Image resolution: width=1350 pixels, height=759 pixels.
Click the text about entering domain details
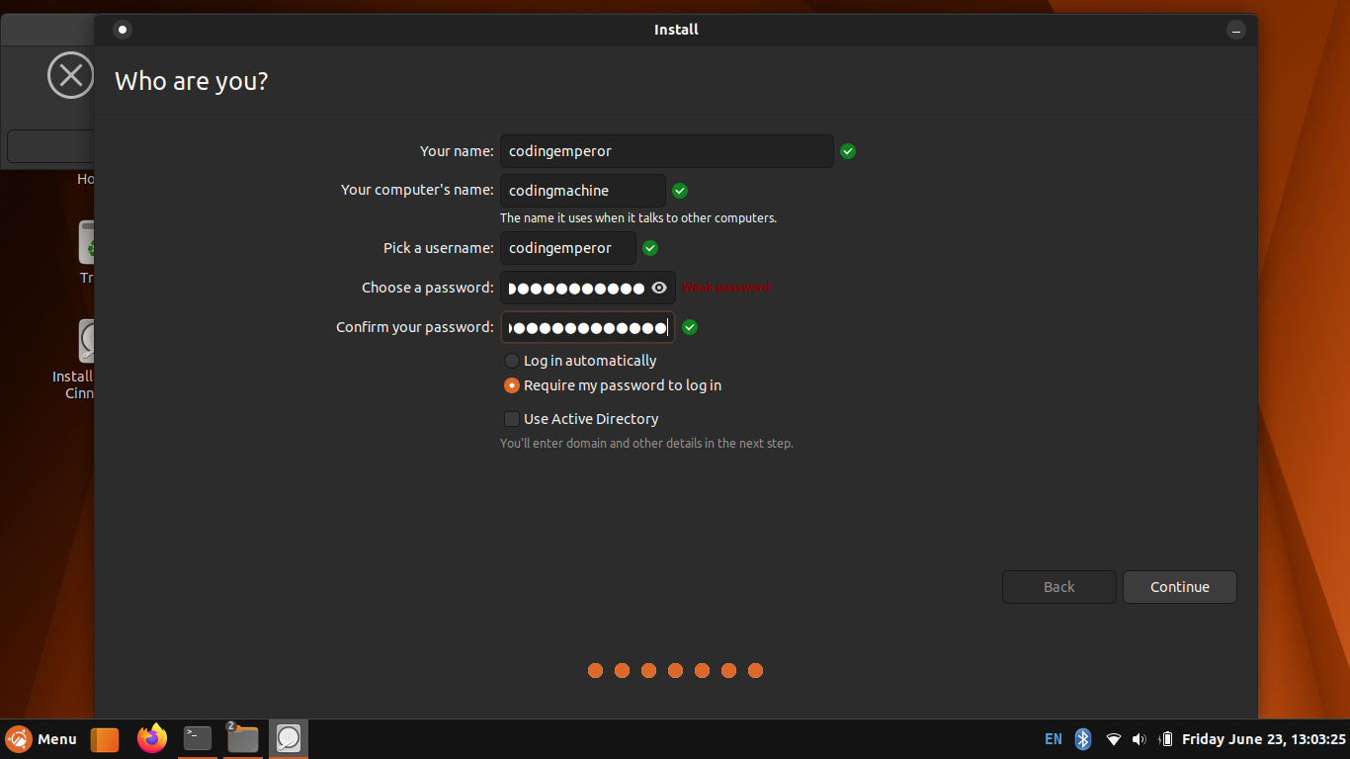646,443
